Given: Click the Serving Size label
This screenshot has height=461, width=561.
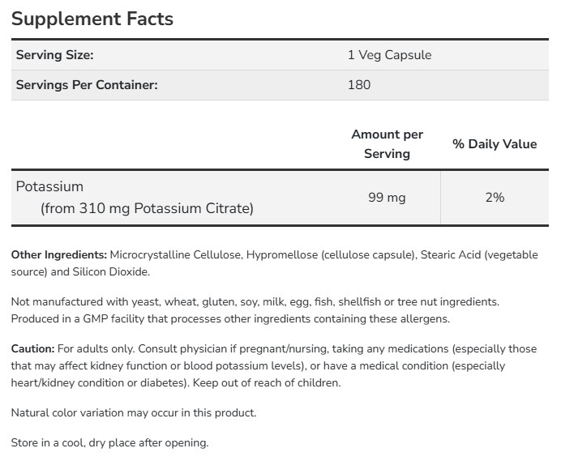Looking at the screenshot, I should [55, 55].
